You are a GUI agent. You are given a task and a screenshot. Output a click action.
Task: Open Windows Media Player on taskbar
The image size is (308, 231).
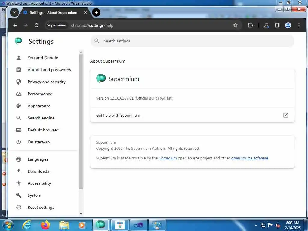point(82,225)
